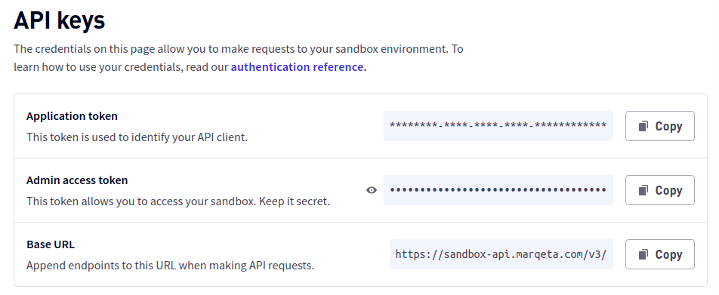
Task: Click the Application token label
Action: [72, 116]
